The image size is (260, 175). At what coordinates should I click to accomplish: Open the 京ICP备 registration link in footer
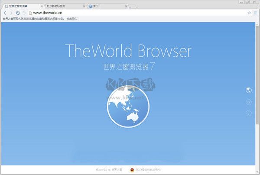pyautogui.click(x=148, y=170)
